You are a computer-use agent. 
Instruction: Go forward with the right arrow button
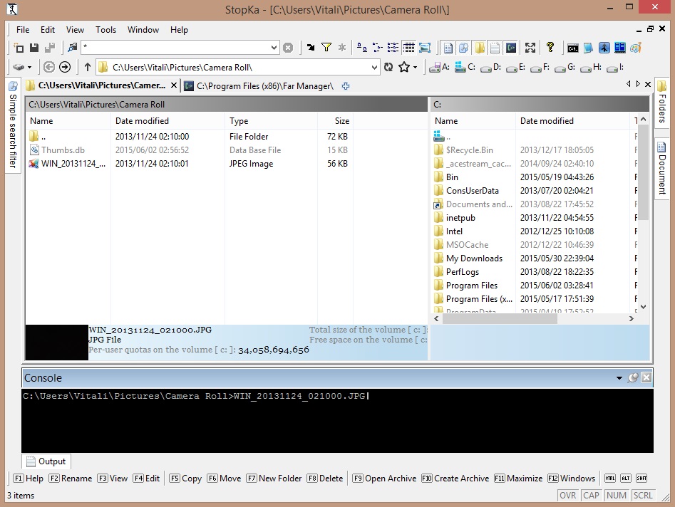click(x=65, y=67)
